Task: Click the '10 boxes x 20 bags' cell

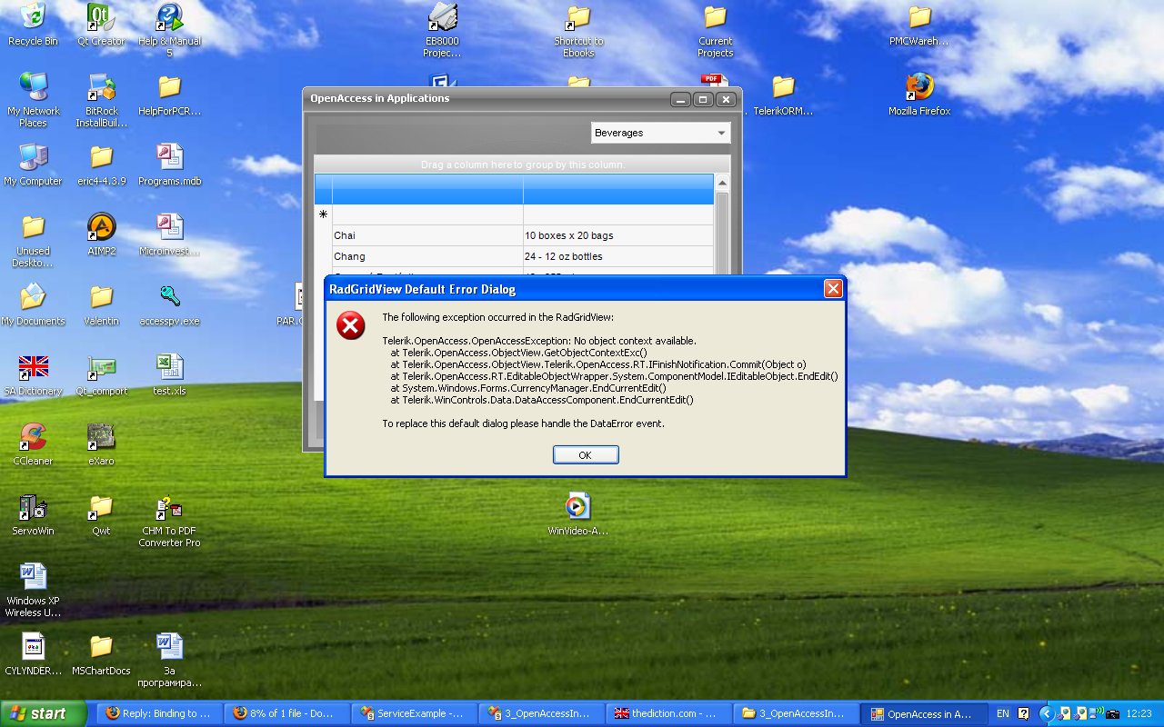Action: tap(618, 235)
